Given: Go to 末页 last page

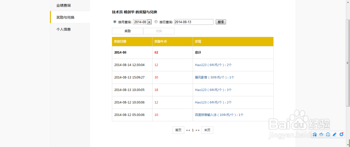Looking at the screenshot, I should pyautogui.click(x=207, y=130).
